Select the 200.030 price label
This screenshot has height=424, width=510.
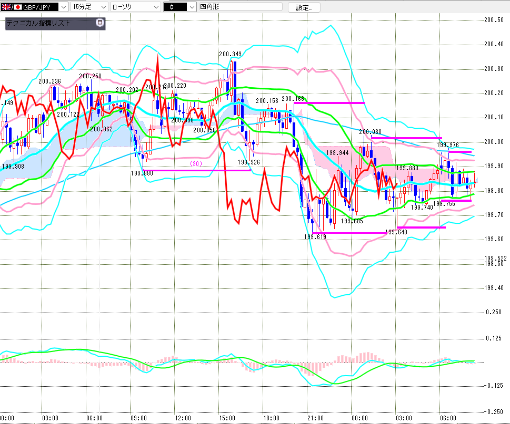tap(370, 132)
